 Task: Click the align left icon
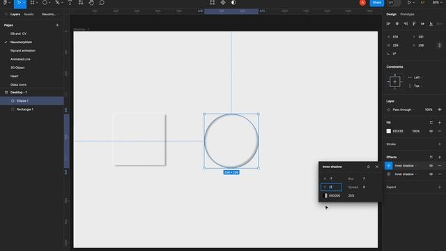388,24
